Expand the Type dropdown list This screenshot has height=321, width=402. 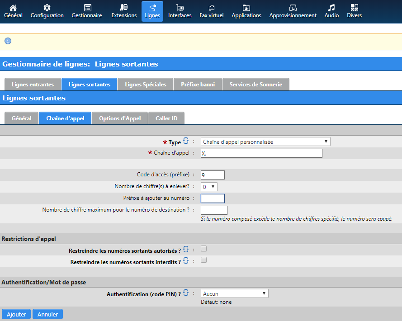tap(265, 142)
